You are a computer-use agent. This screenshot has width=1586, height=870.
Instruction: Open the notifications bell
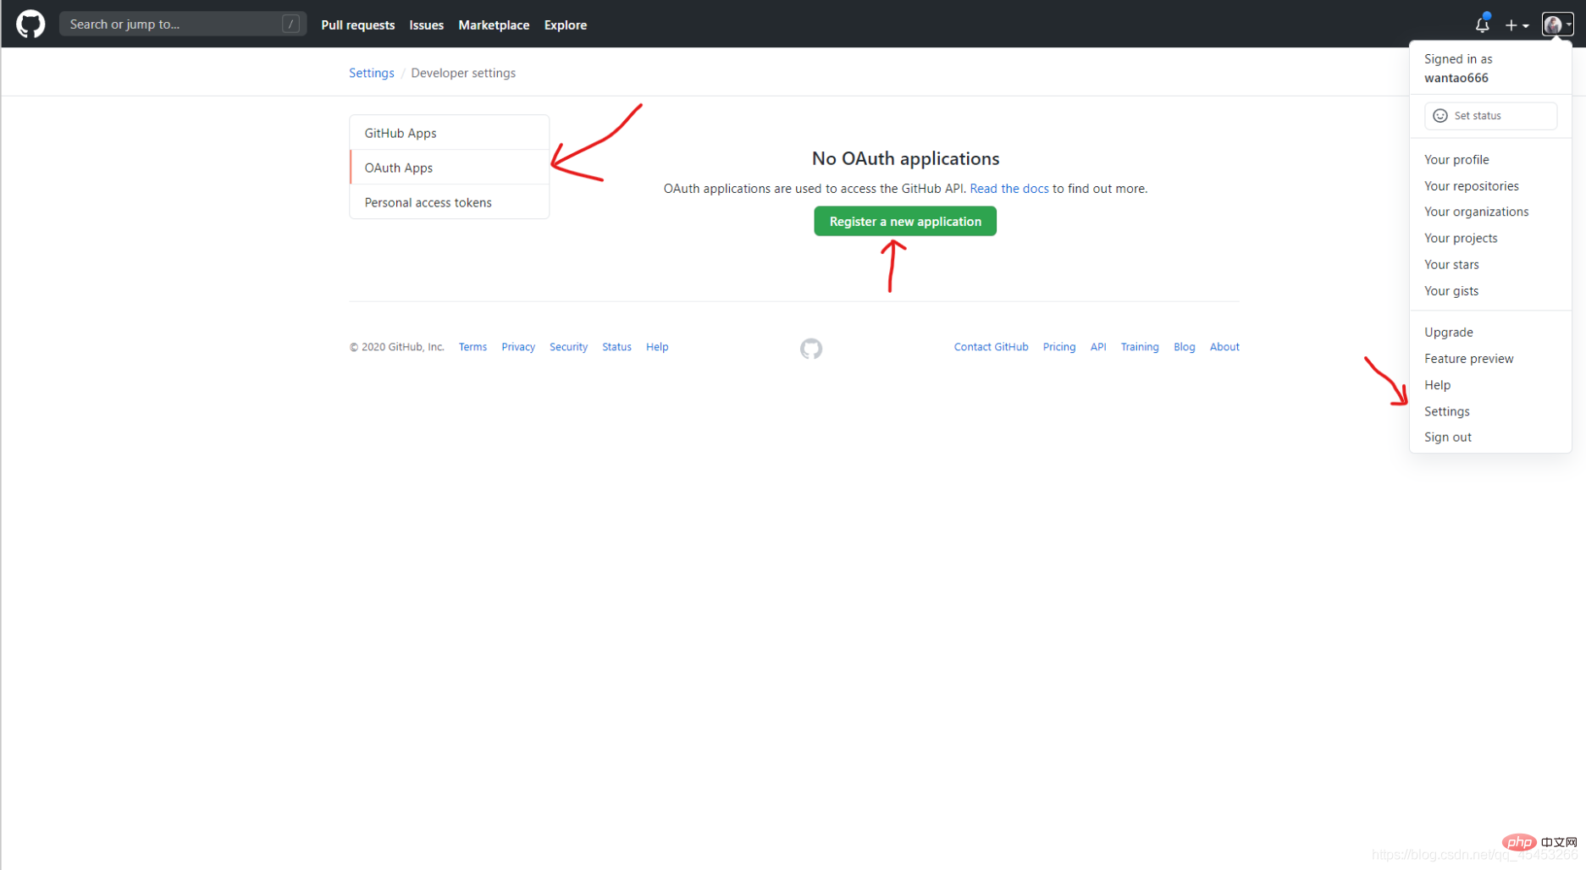1482,25
